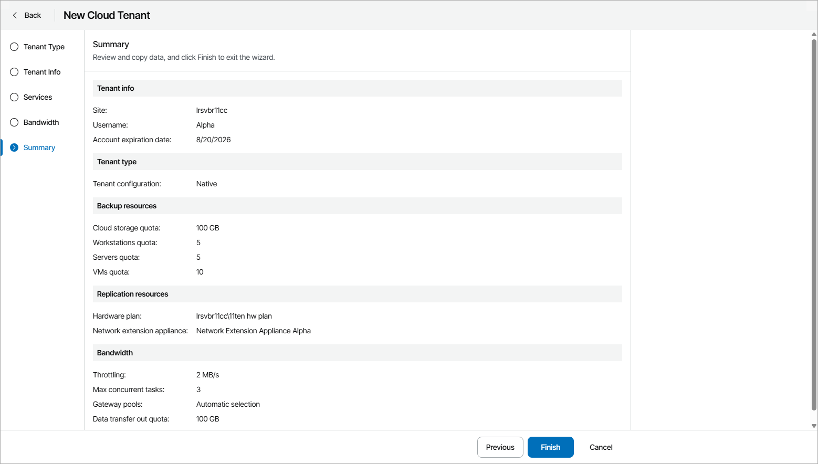Go to the Tenant Info step

pyautogui.click(x=42, y=72)
